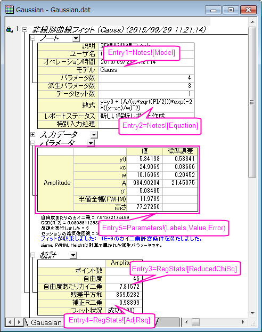The height and width of the screenshot is (332, 262).
Task: Collapse the 統計 section
Action: pos(33,255)
